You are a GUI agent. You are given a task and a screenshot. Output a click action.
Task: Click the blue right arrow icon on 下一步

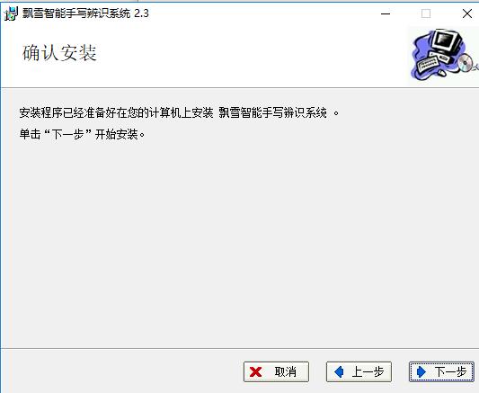421,372
